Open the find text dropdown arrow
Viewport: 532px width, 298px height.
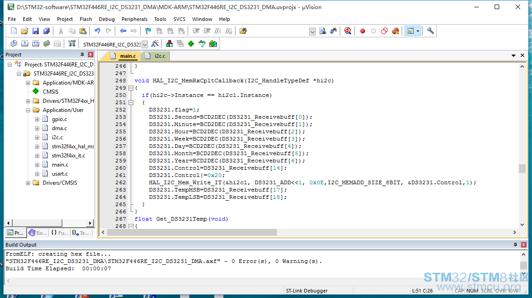pyautogui.click(x=312, y=31)
